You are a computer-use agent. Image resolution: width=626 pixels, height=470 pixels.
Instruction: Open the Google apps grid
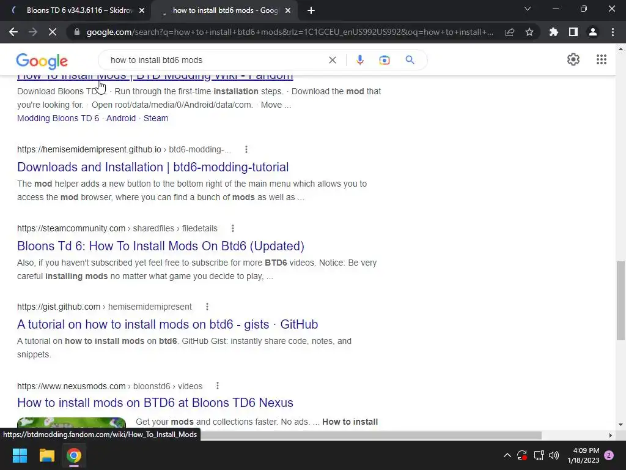point(602,59)
